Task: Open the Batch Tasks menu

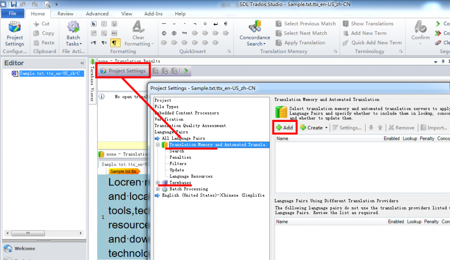Action: (73, 34)
